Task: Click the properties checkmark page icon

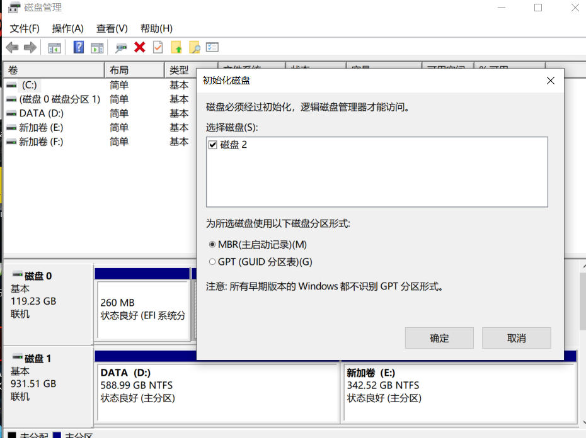Action: pyautogui.click(x=158, y=47)
